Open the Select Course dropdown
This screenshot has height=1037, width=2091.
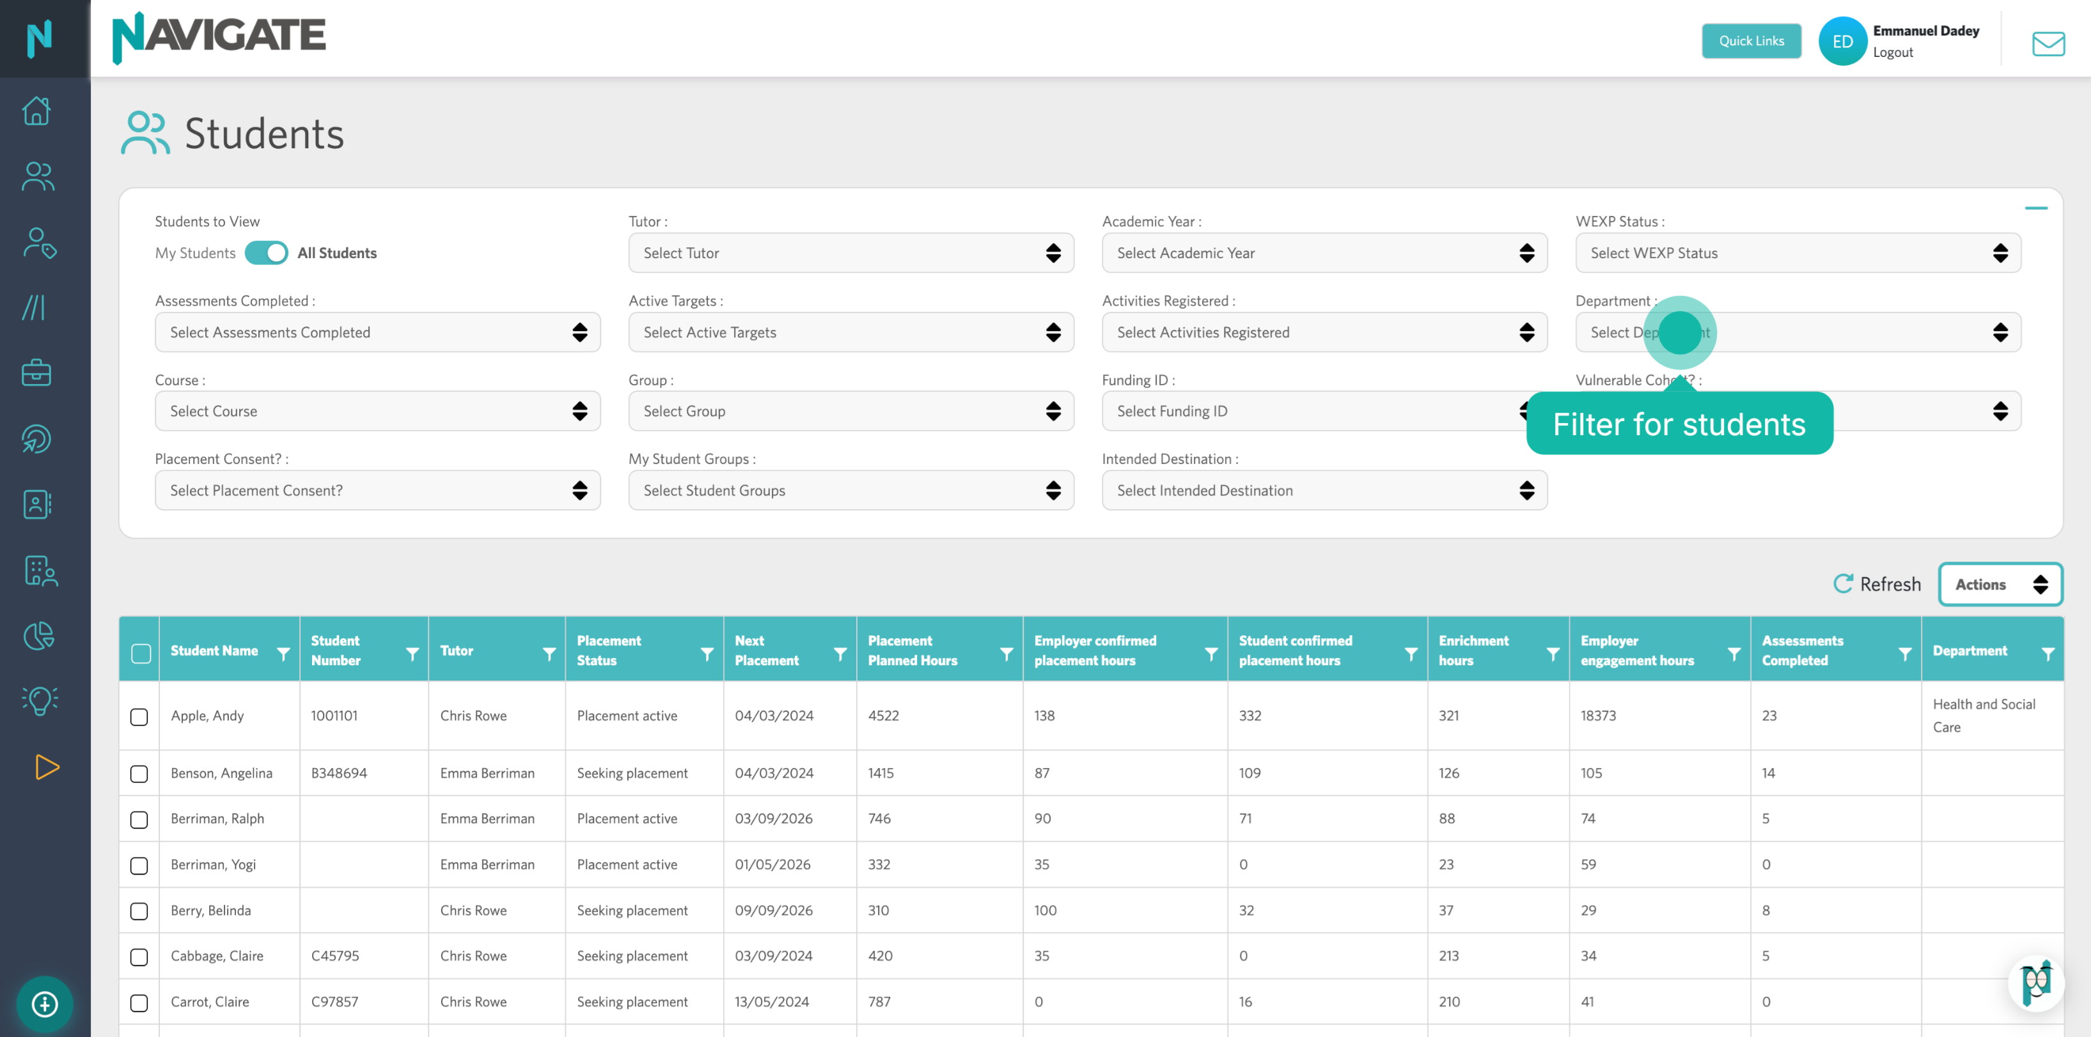(x=377, y=411)
